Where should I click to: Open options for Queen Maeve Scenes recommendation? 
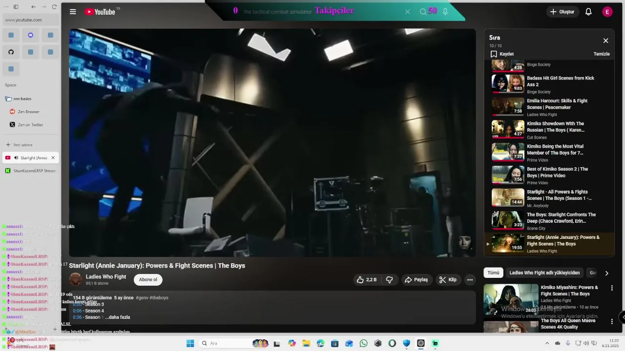pos(612,322)
